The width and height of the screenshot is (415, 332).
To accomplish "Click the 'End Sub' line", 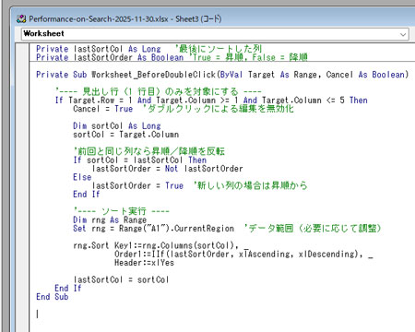I will point(52,297).
